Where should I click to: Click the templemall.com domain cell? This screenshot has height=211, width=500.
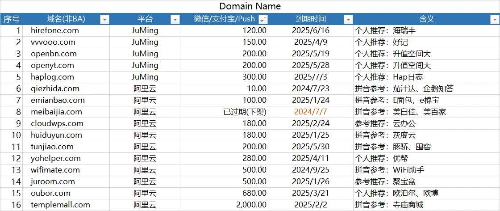point(60,205)
